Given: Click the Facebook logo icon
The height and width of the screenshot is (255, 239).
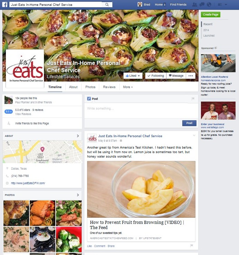Looking at the screenshot, I should pos(5,4).
